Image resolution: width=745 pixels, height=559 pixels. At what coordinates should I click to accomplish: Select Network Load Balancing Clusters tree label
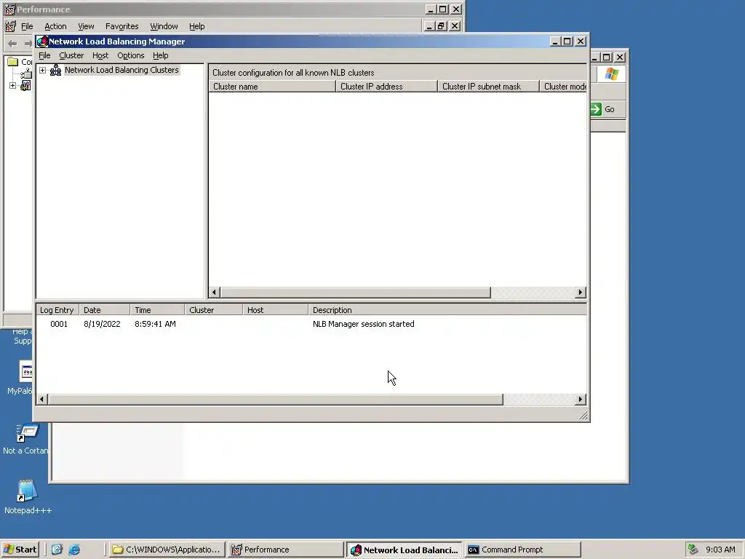pyautogui.click(x=121, y=70)
